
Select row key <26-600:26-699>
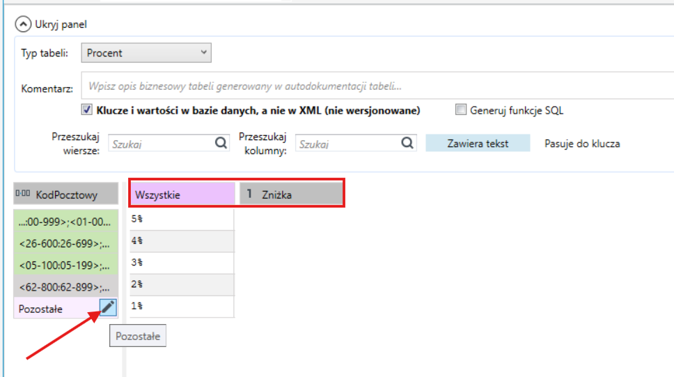65,243
